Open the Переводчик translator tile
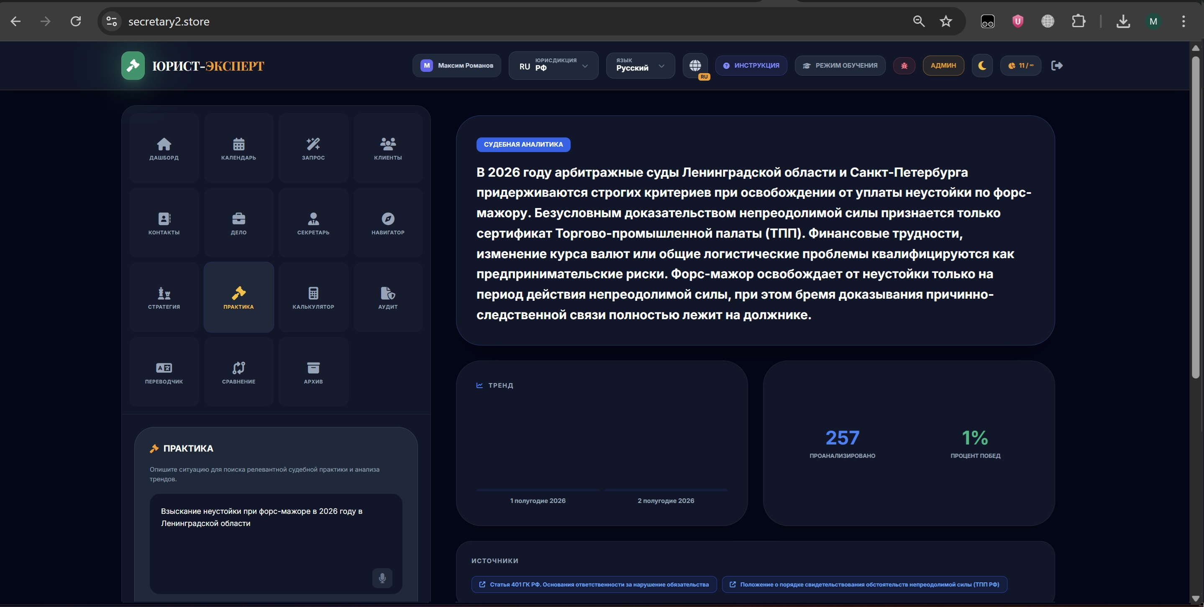 pos(164,372)
